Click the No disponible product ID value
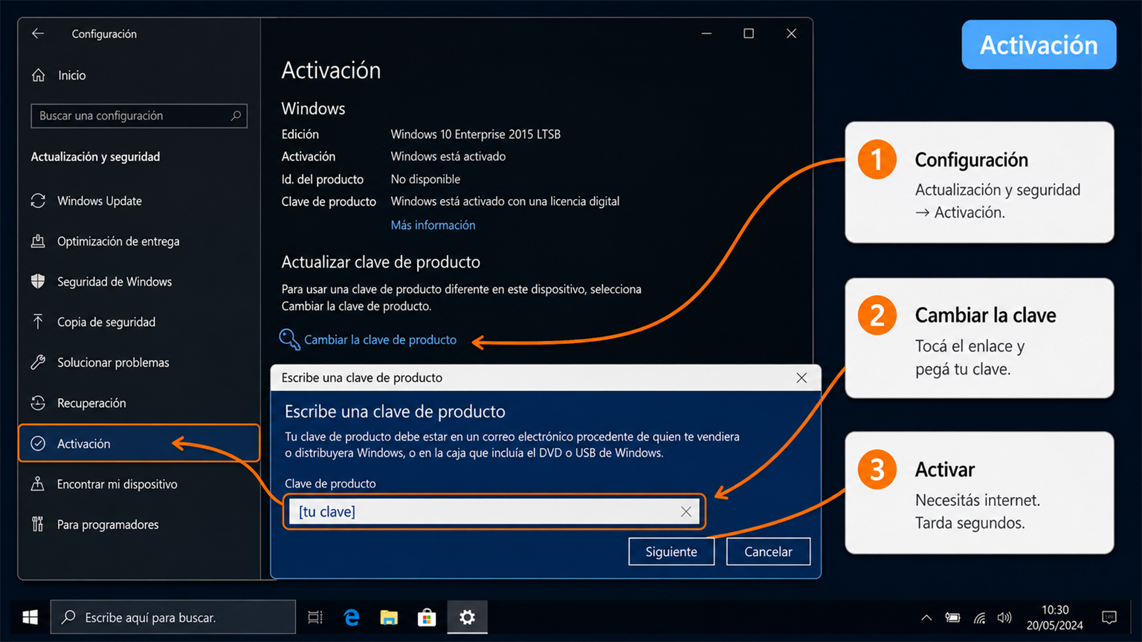The image size is (1142, 642). tap(425, 179)
